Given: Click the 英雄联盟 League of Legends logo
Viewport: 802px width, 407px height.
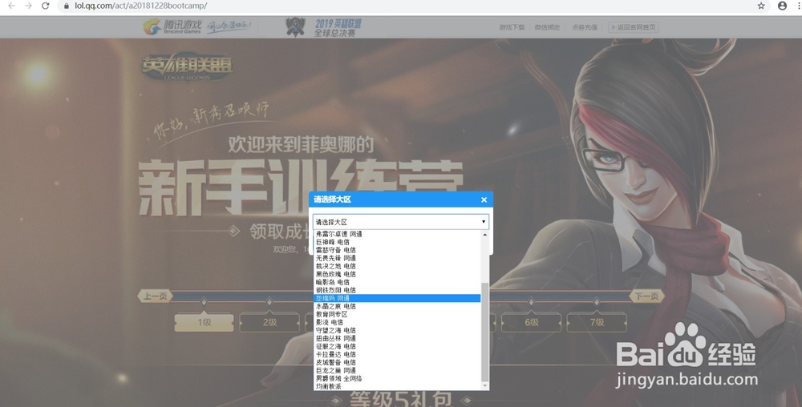Looking at the screenshot, I should tap(187, 66).
